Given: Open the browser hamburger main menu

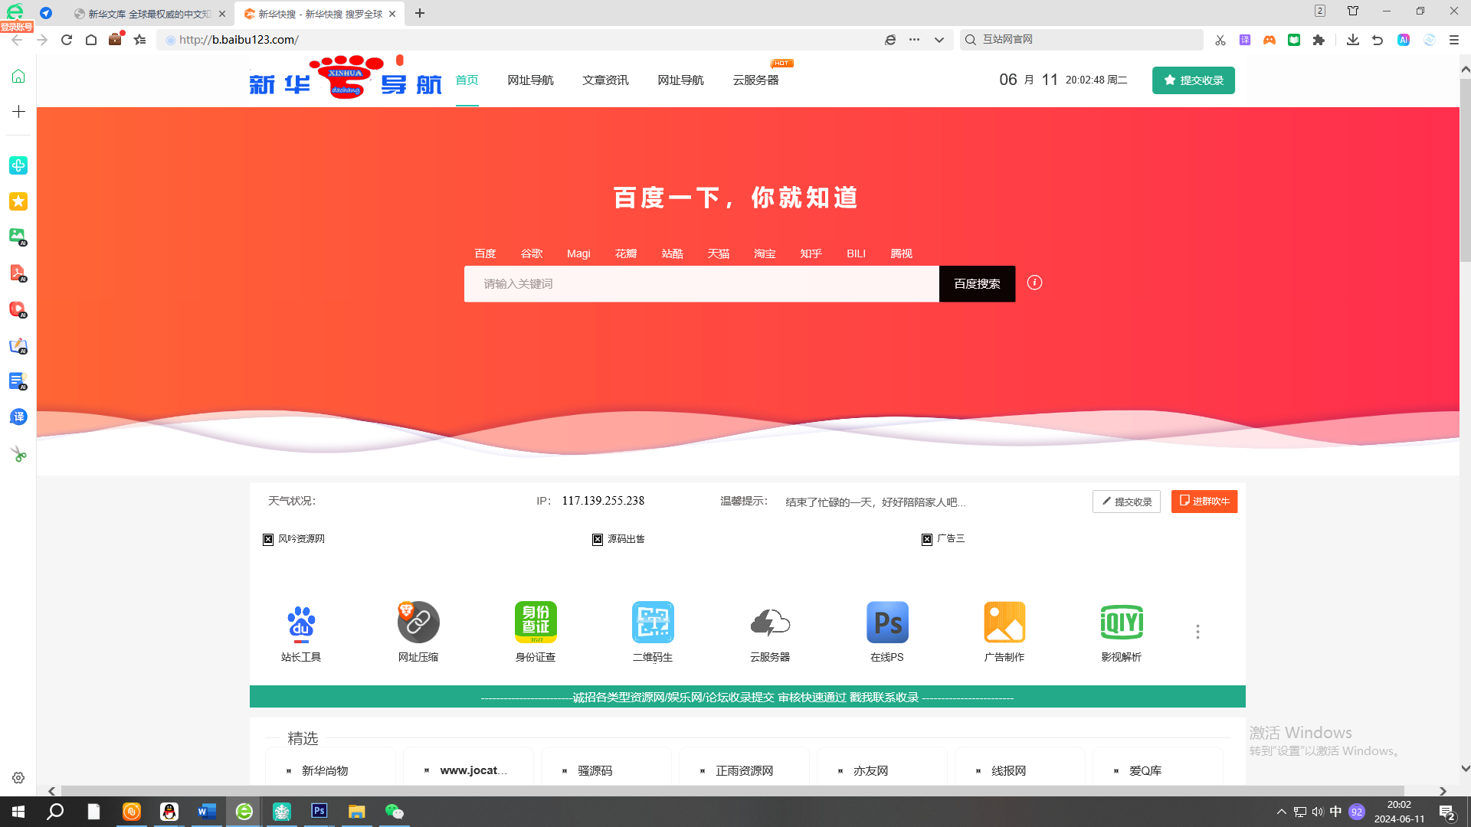Looking at the screenshot, I should pyautogui.click(x=1453, y=40).
